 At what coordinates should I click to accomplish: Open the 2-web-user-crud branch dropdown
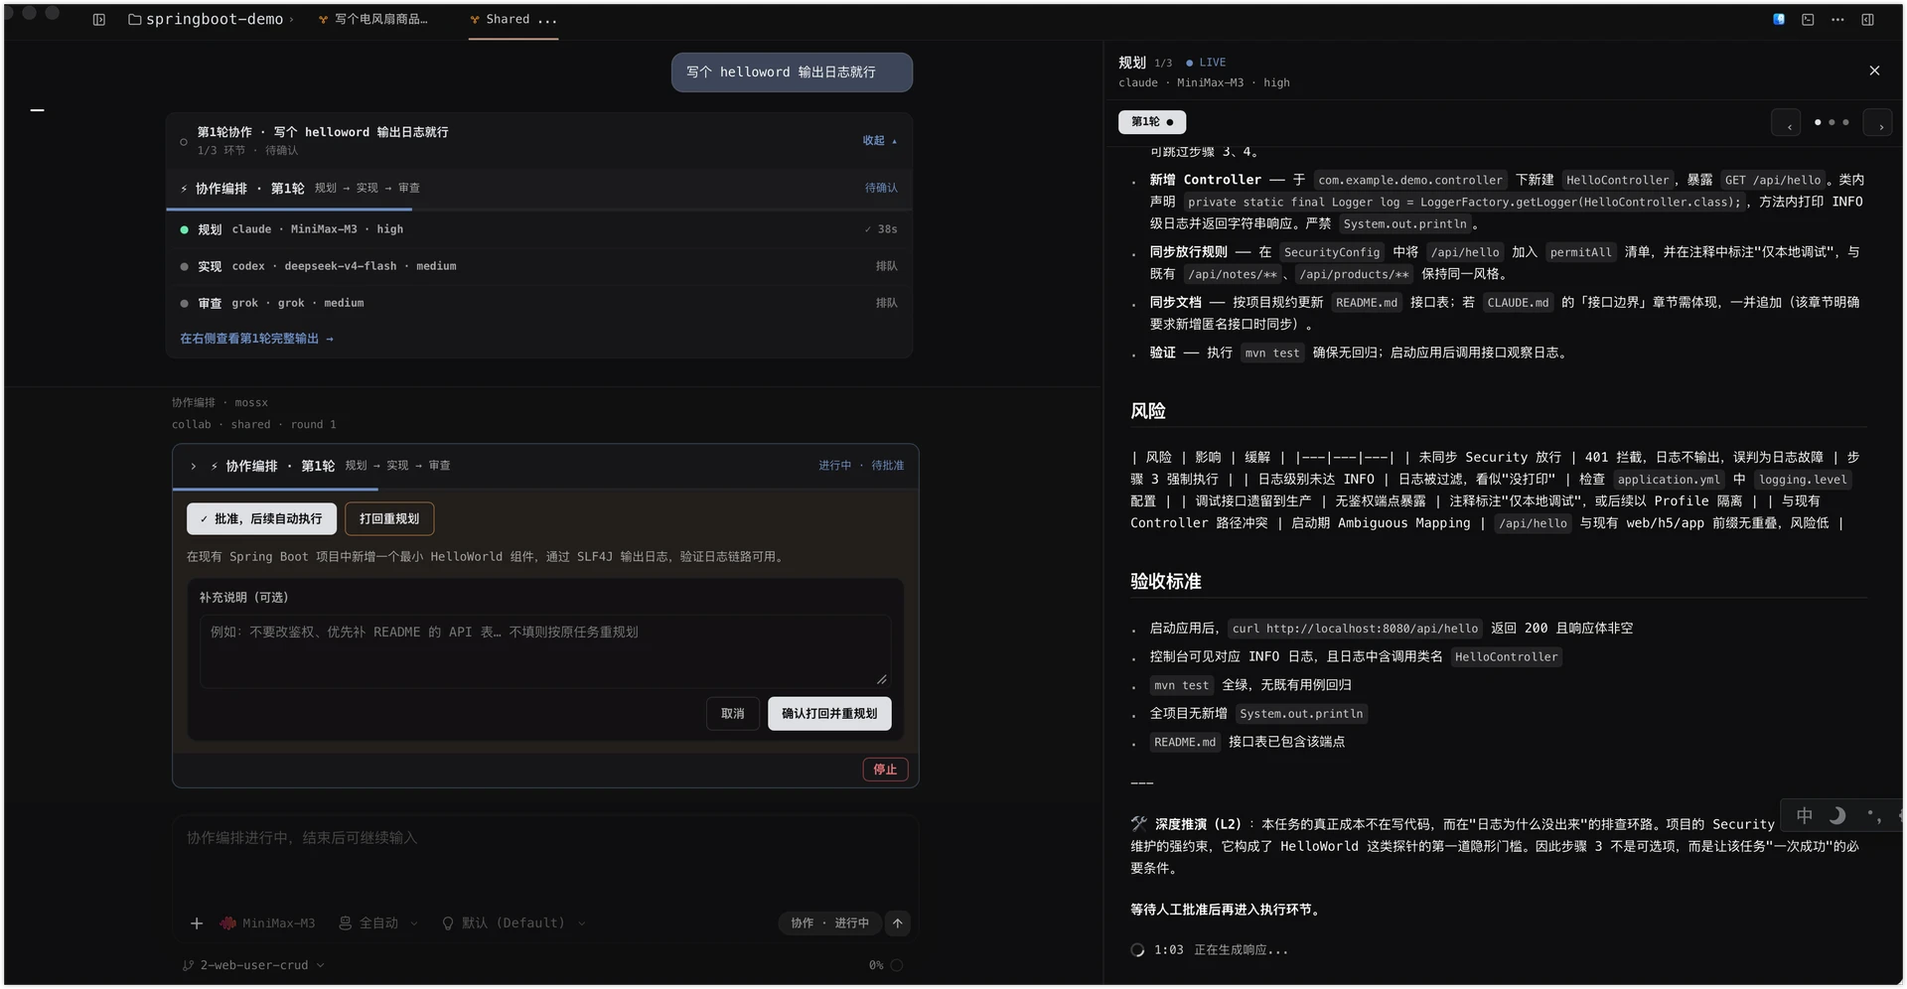(x=254, y=965)
